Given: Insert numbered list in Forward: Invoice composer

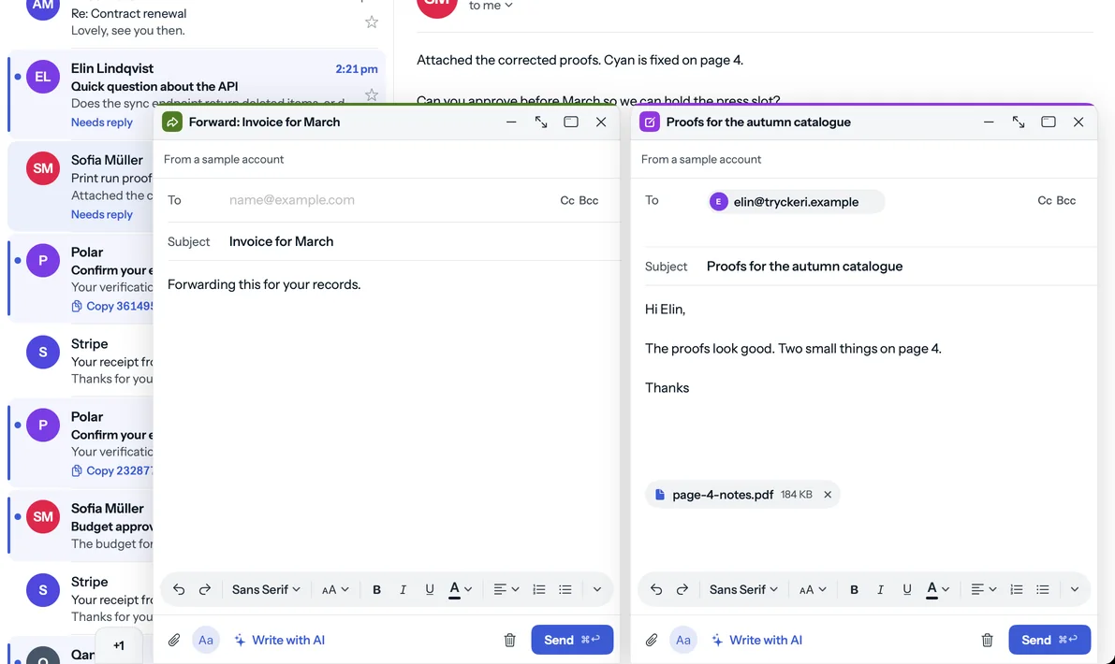Looking at the screenshot, I should click(x=539, y=589).
